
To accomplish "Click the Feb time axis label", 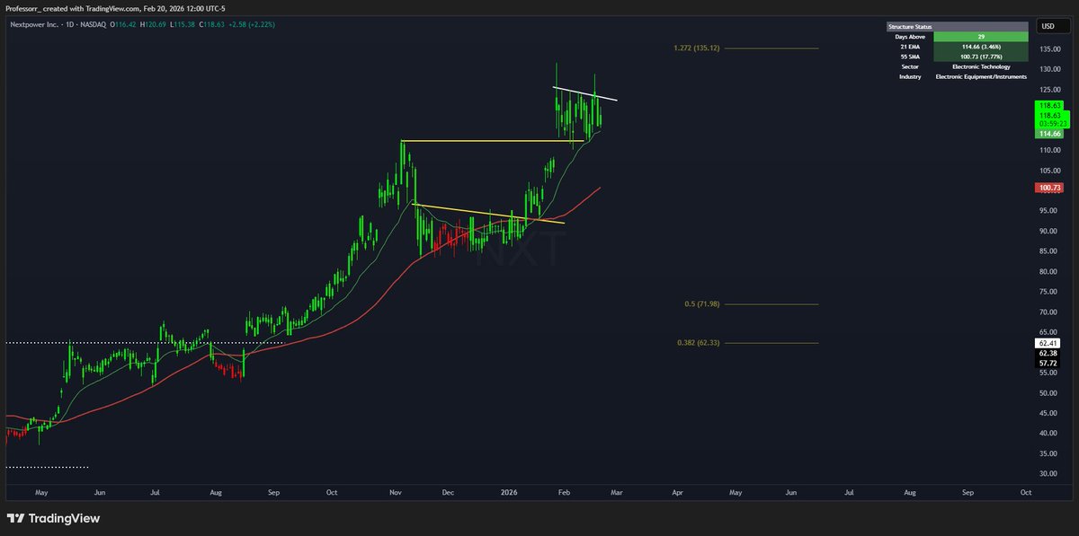I will pyautogui.click(x=564, y=493).
